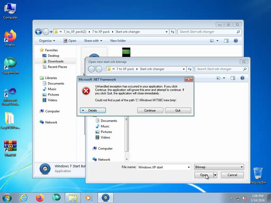
Task: Expand Details in .NET error dialog
Action: pos(93,110)
